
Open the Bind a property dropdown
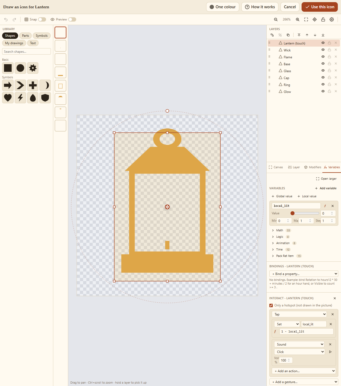coord(304,274)
